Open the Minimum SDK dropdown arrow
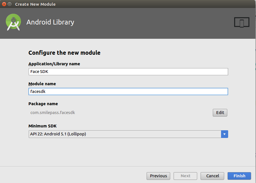Screen dimensions: 256x183 tap(224, 134)
